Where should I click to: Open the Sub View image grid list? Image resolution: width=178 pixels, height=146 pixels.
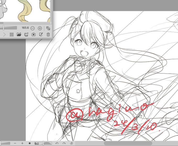tap(12, 34)
